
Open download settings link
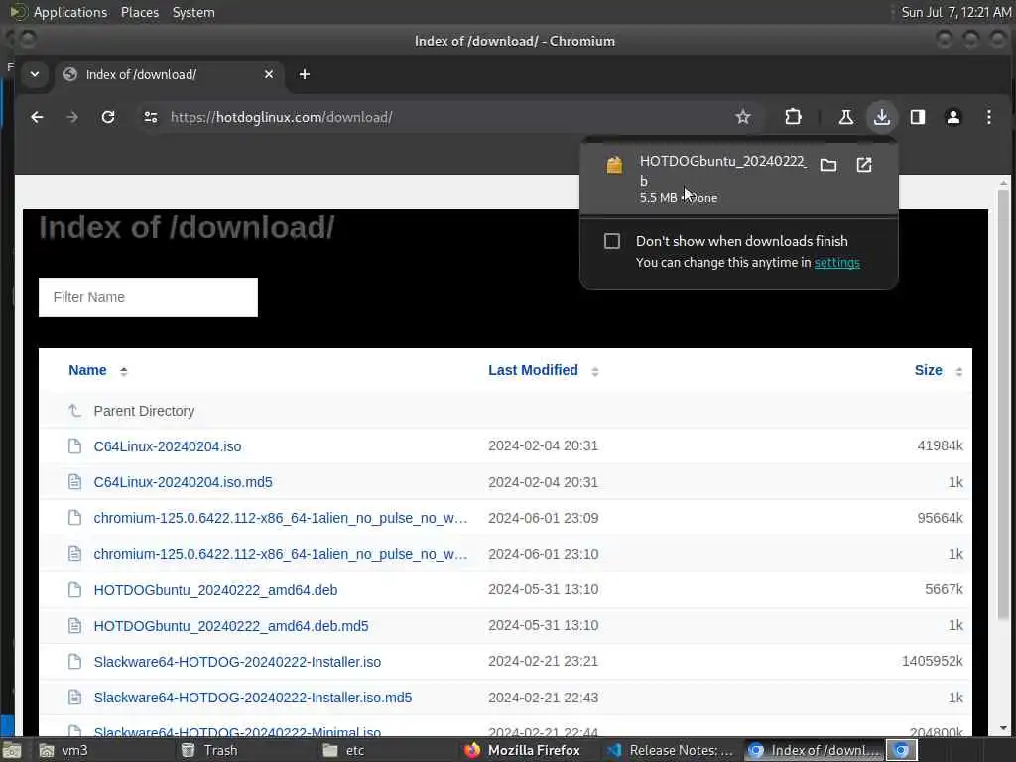(836, 262)
